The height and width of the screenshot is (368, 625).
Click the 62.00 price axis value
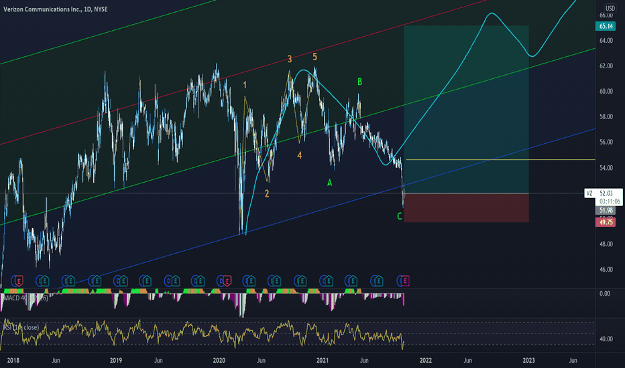[x=606, y=66]
